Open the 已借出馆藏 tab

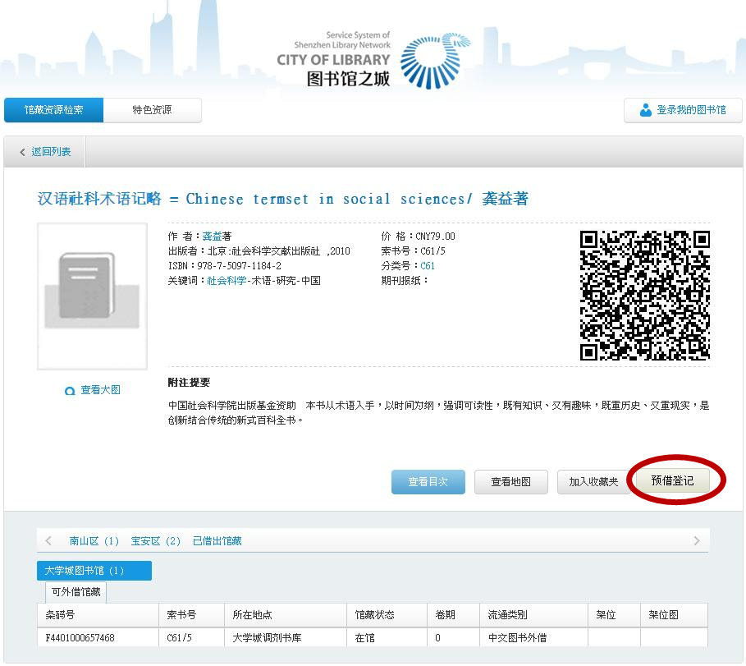point(217,541)
